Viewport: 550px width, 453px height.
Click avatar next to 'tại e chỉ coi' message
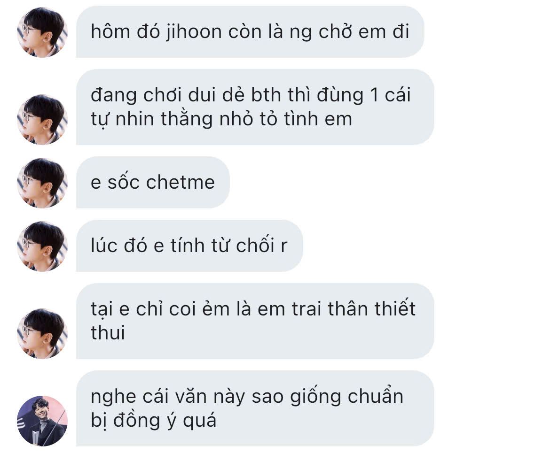42,334
